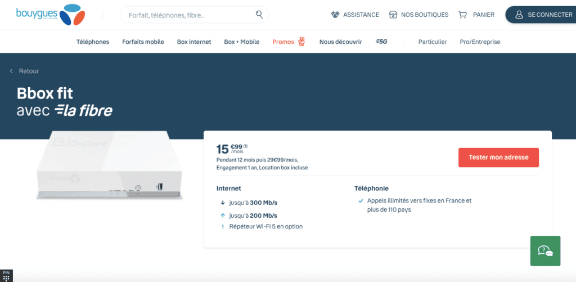Image resolution: width=576 pixels, height=282 pixels.
Task: Click the Bbox fit heading
Action: click(x=45, y=94)
